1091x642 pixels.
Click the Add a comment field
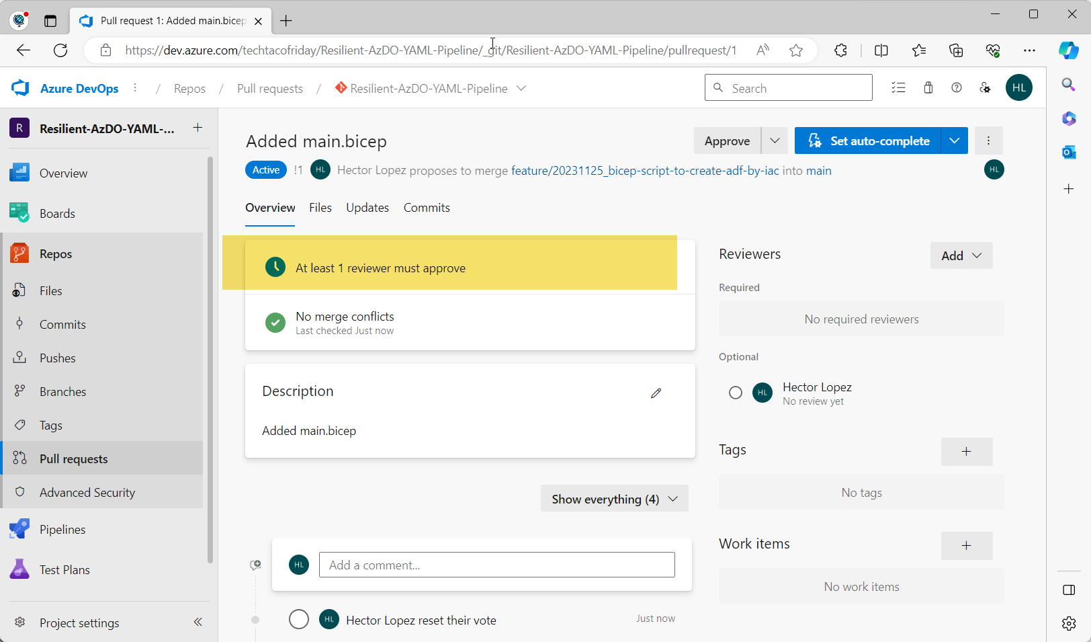pos(497,565)
